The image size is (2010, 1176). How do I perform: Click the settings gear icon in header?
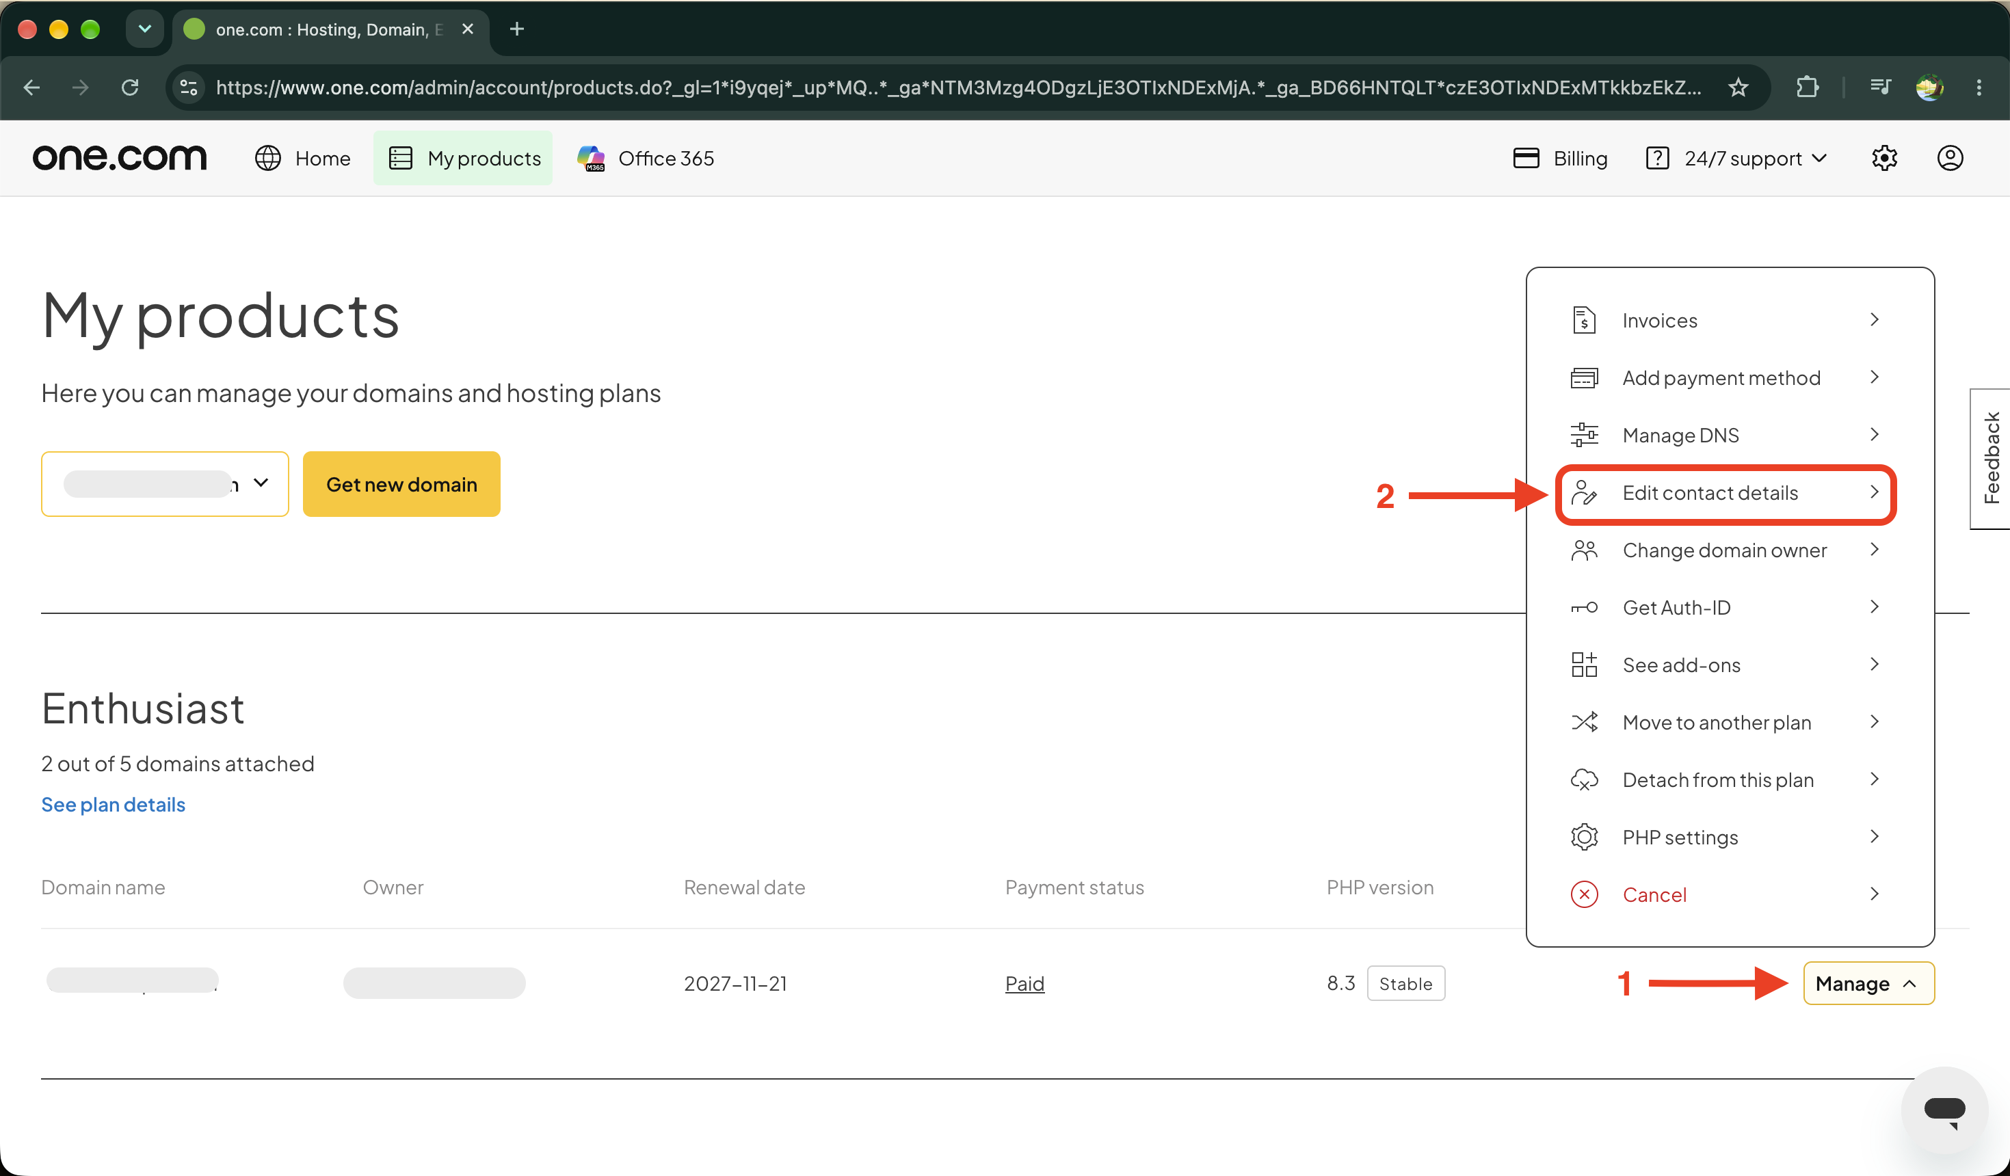click(1884, 158)
